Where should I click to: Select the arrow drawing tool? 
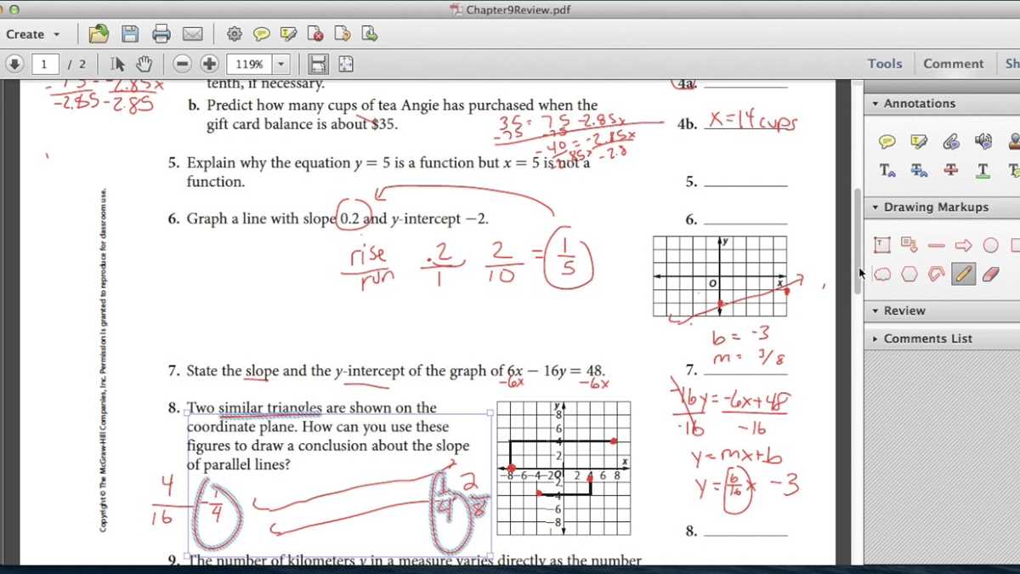963,246
